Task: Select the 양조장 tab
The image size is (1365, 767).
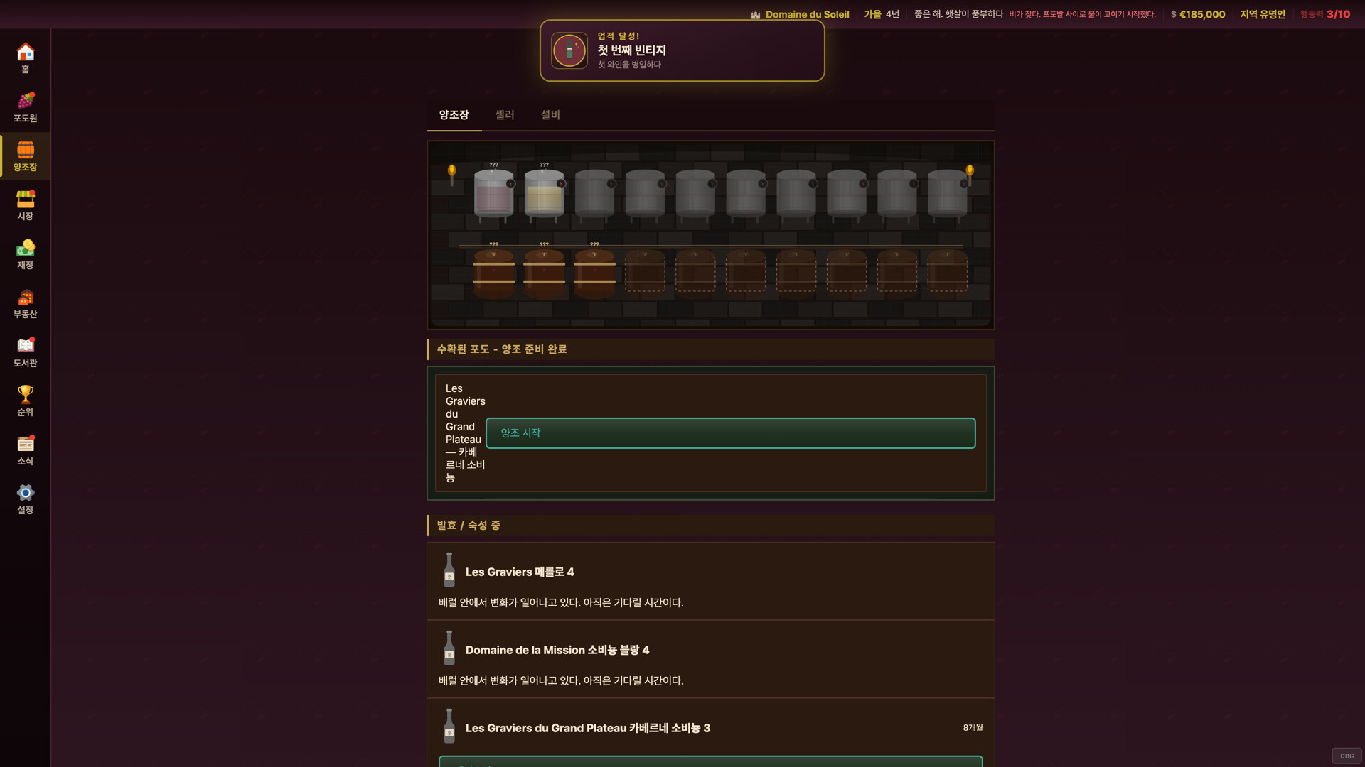Action: tap(454, 115)
